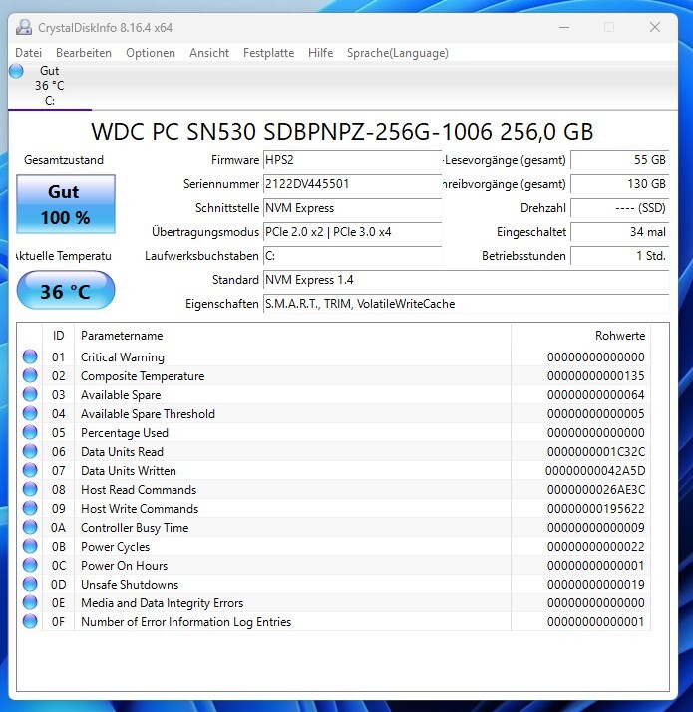693x712 pixels.
Task: Select the Available Spare Threshold parameter name
Action: coord(148,414)
